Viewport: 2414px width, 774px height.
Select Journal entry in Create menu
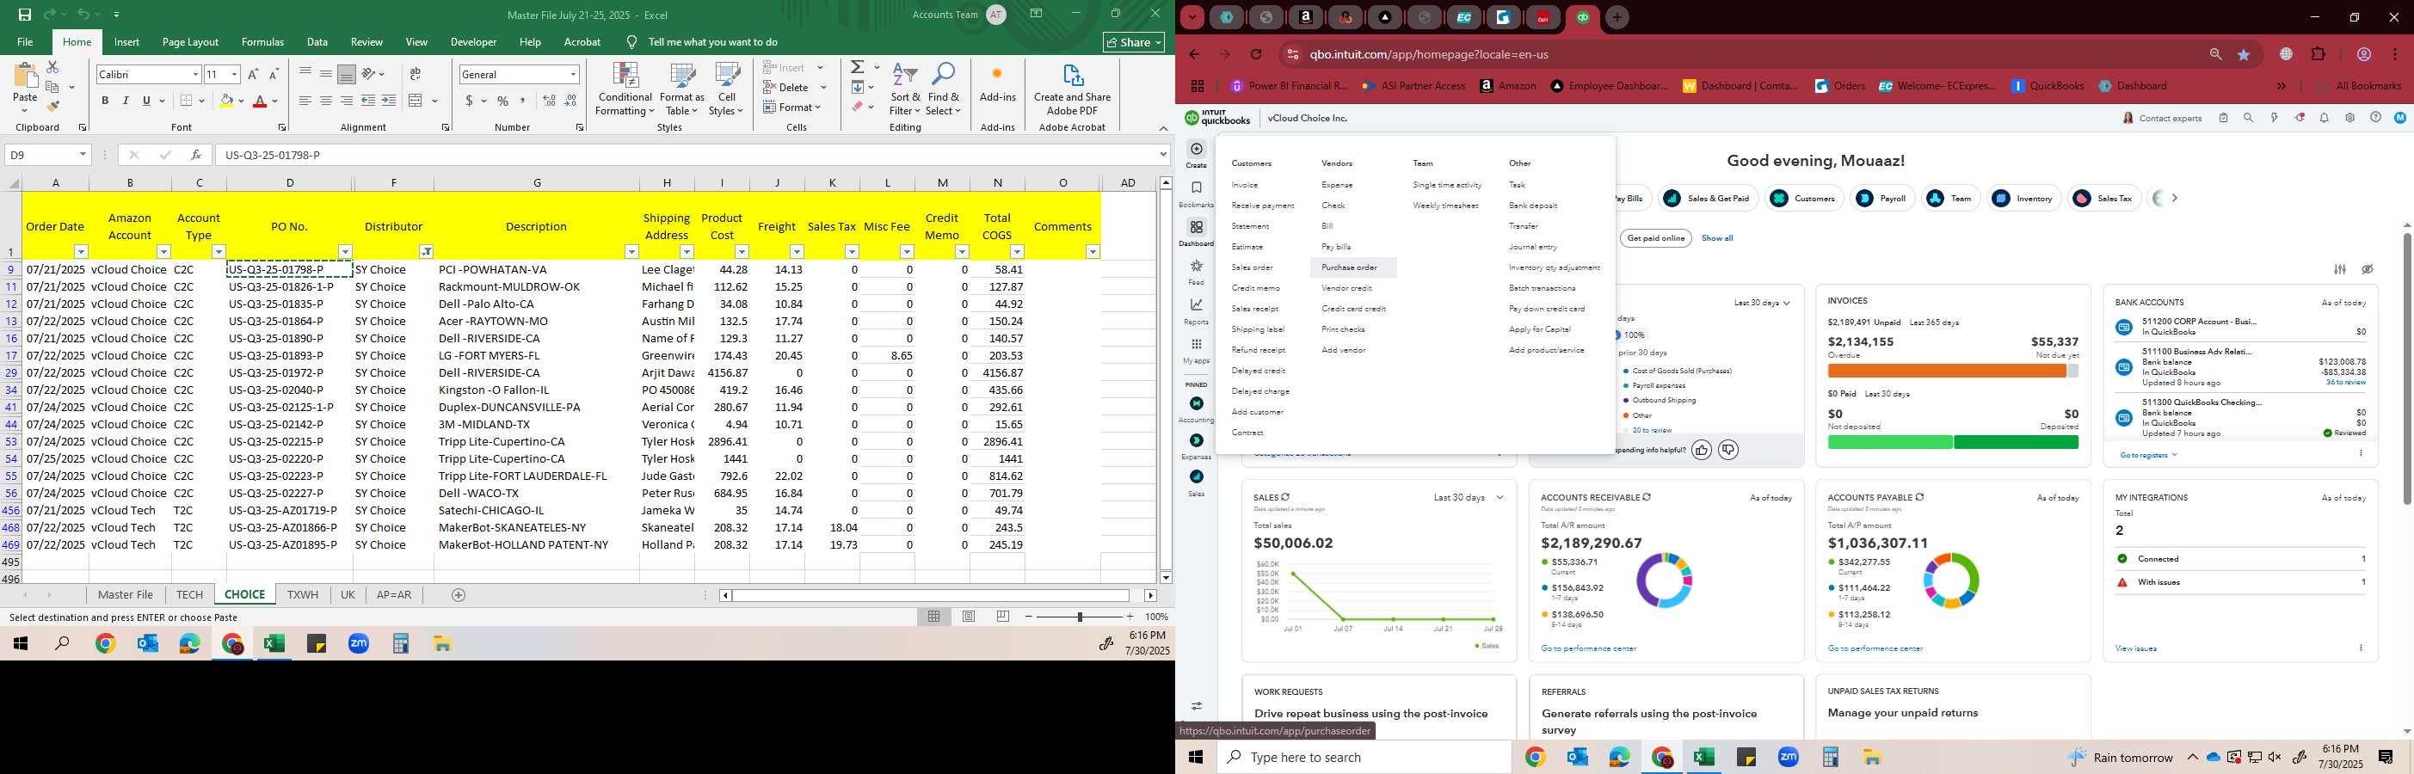pyautogui.click(x=1532, y=248)
